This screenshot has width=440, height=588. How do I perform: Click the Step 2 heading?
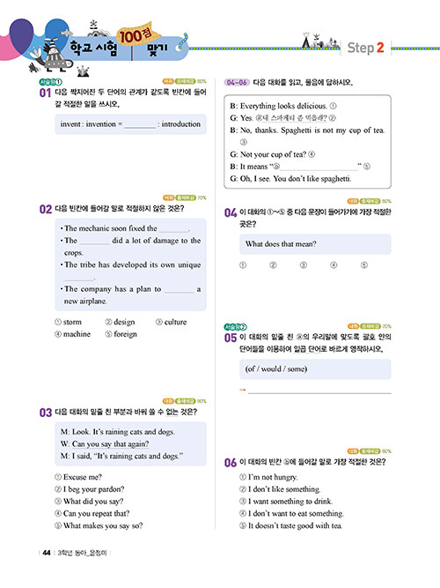click(365, 48)
